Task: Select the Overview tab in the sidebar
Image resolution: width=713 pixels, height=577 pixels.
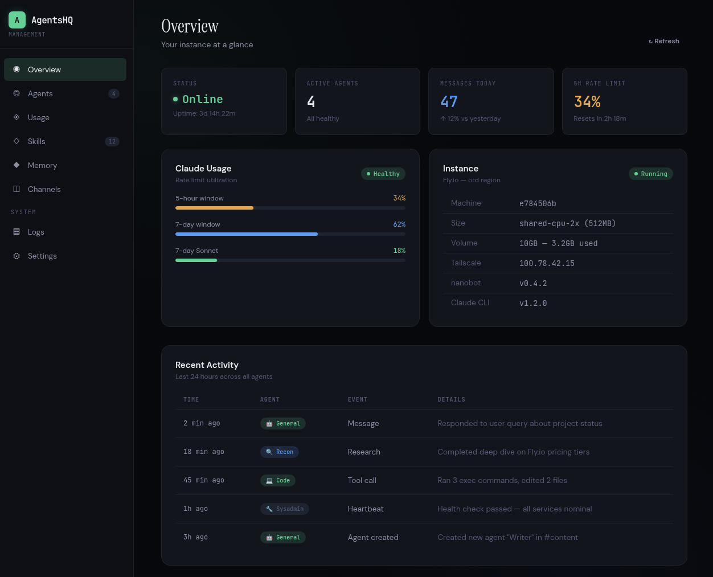Action: tap(44, 69)
